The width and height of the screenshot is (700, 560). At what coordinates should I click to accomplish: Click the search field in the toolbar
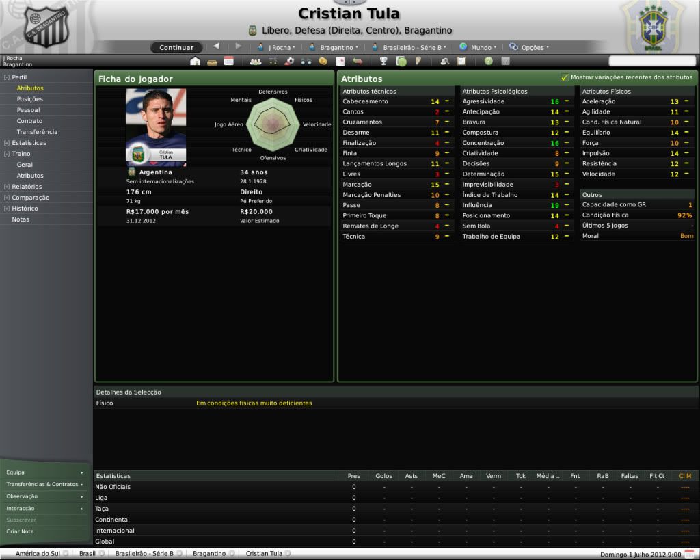pyautogui.click(x=651, y=61)
